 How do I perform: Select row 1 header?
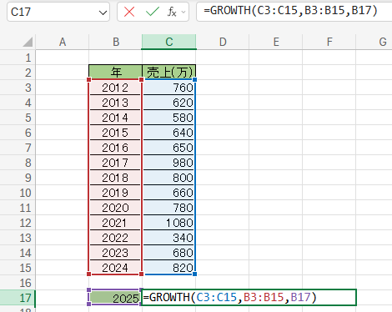18,58
